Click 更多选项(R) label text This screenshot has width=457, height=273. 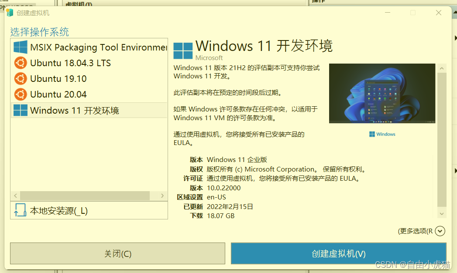pyautogui.click(x=416, y=231)
